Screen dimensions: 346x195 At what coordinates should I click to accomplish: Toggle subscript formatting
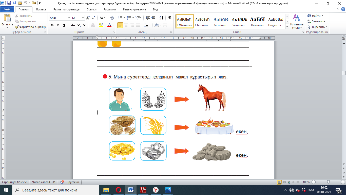pyautogui.click(x=79, y=25)
